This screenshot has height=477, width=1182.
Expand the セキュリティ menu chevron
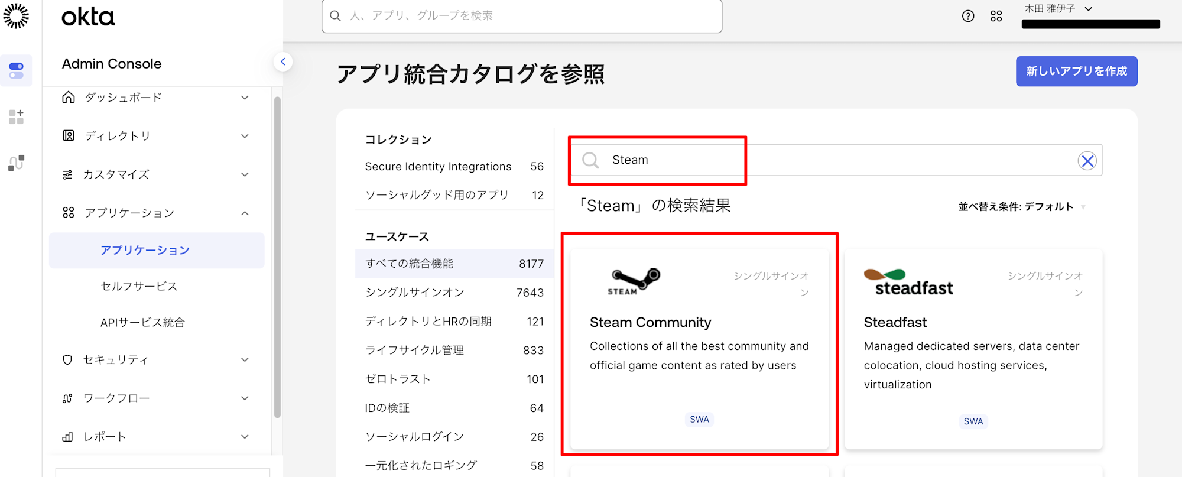click(245, 360)
